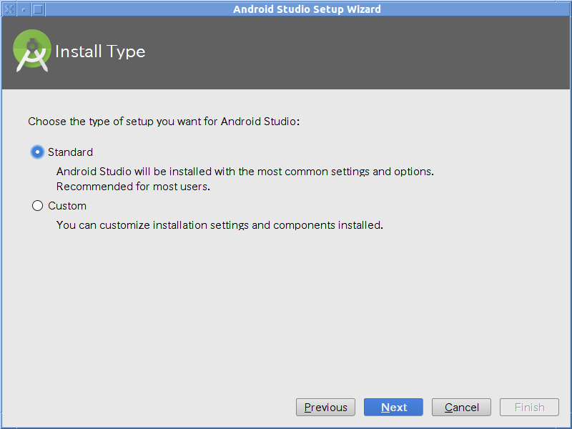Click the 'Choose the type of setup' prompt
The height and width of the screenshot is (429, 572).
[x=164, y=122]
